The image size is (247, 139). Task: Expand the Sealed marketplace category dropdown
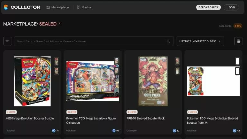[50, 24]
